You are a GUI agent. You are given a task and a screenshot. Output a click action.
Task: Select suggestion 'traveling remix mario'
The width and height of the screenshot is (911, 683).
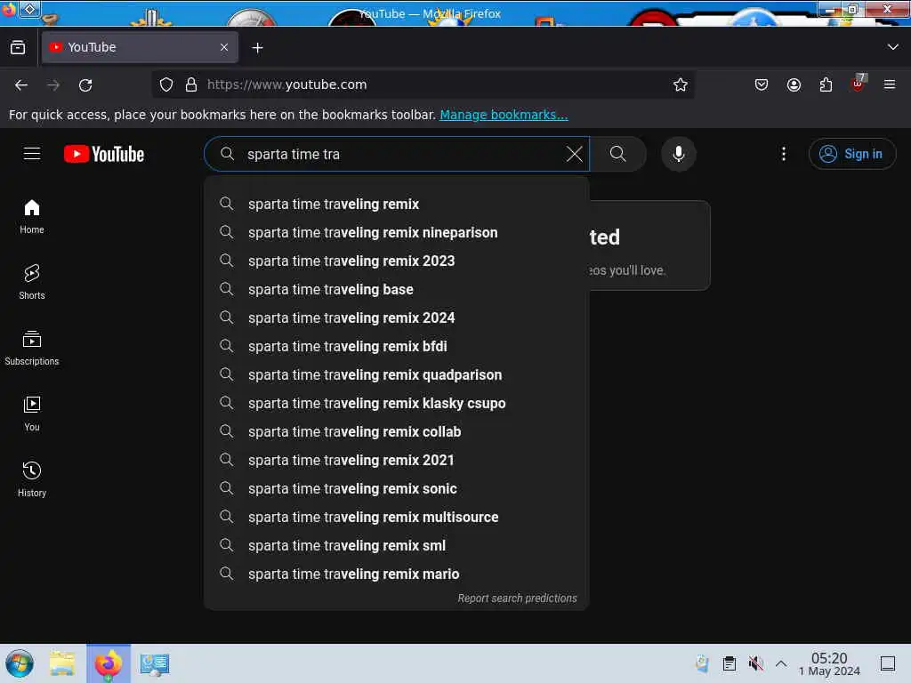click(396, 574)
